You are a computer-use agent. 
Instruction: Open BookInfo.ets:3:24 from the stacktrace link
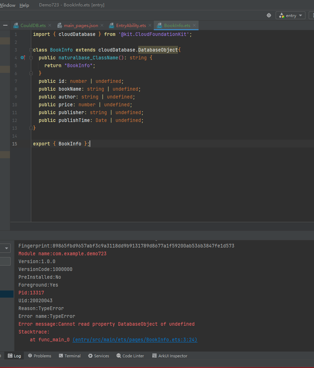(135, 340)
